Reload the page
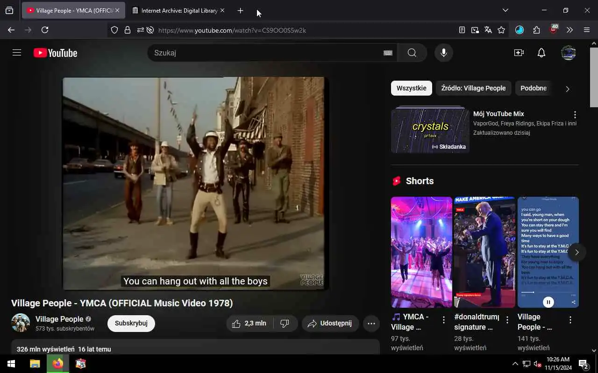This screenshot has width=598, height=373. click(x=45, y=30)
